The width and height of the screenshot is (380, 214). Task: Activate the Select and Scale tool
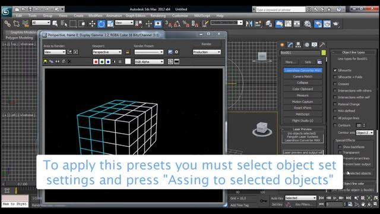pyautogui.click(x=110, y=24)
